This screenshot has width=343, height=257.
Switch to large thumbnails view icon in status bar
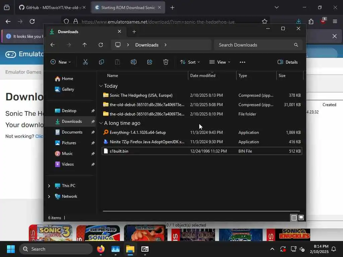(301, 218)
